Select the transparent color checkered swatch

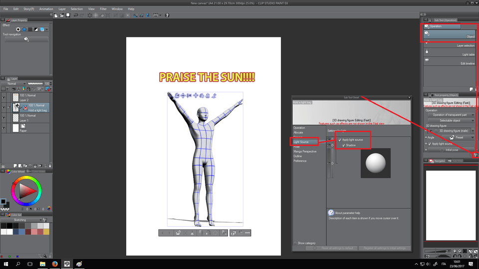pos(5,209)
